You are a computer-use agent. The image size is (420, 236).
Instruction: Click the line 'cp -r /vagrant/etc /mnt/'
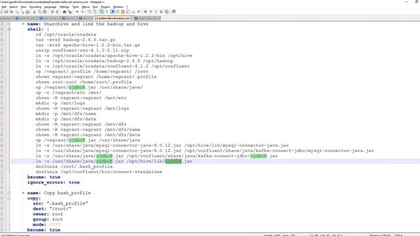(68, 92)
